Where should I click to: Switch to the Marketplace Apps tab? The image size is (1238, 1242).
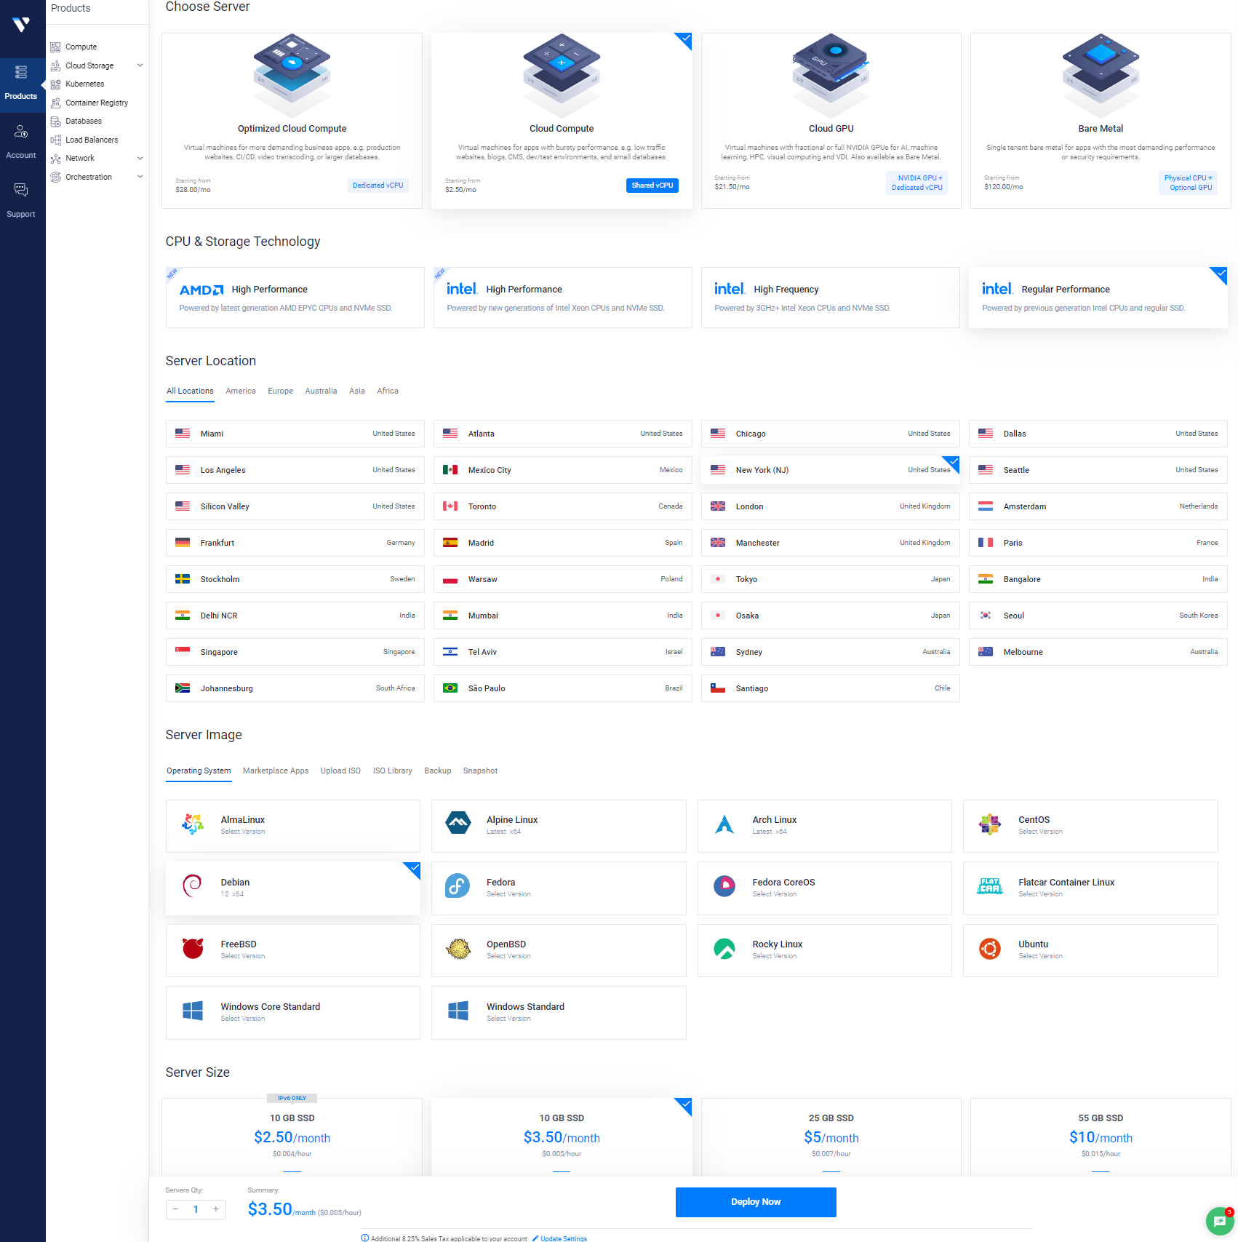coord(275,771)
